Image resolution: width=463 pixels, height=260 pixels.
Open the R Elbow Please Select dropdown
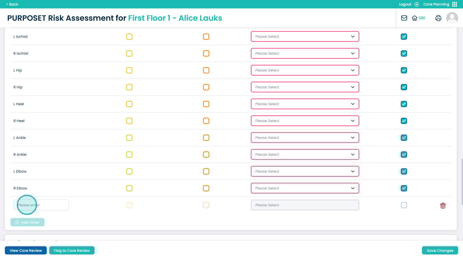305,188
